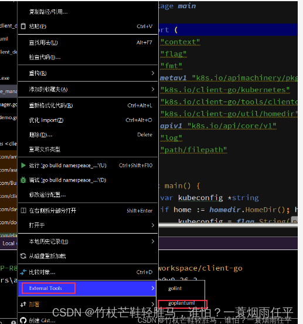Expand the 添加到收藏夹(A) submenu arrow
Viewport: 303px width, 324px height.
(x=153, y=89)
